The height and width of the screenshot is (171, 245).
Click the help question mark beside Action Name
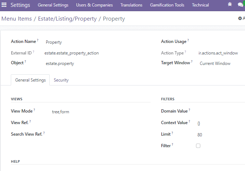tap(38, 40)
